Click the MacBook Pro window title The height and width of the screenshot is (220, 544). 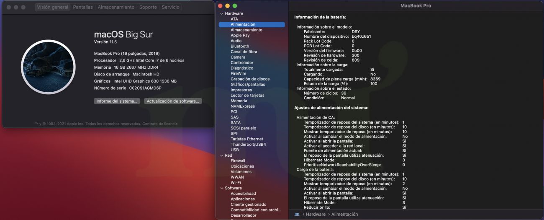pyautogui.click(x=416, y=6)
